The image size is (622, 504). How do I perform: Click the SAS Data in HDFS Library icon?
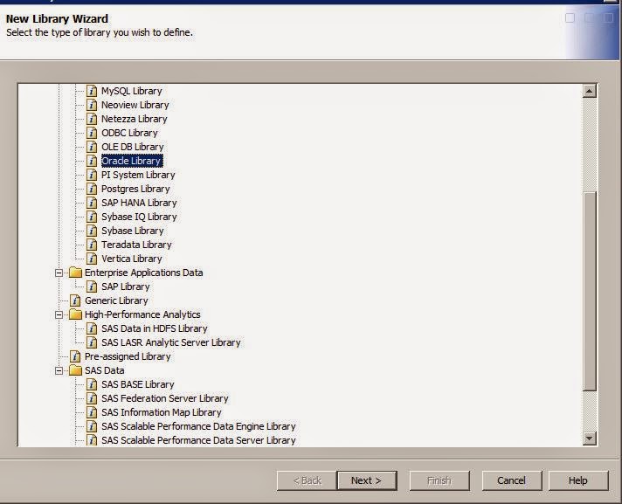92,328
